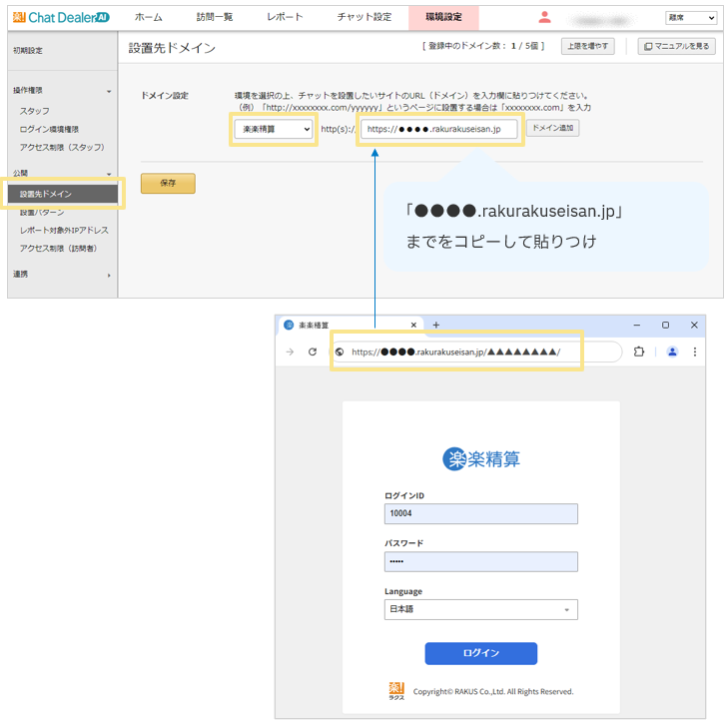Click the browser profile avatar icon
Viewport: 726px width, 721px height.
672,352
